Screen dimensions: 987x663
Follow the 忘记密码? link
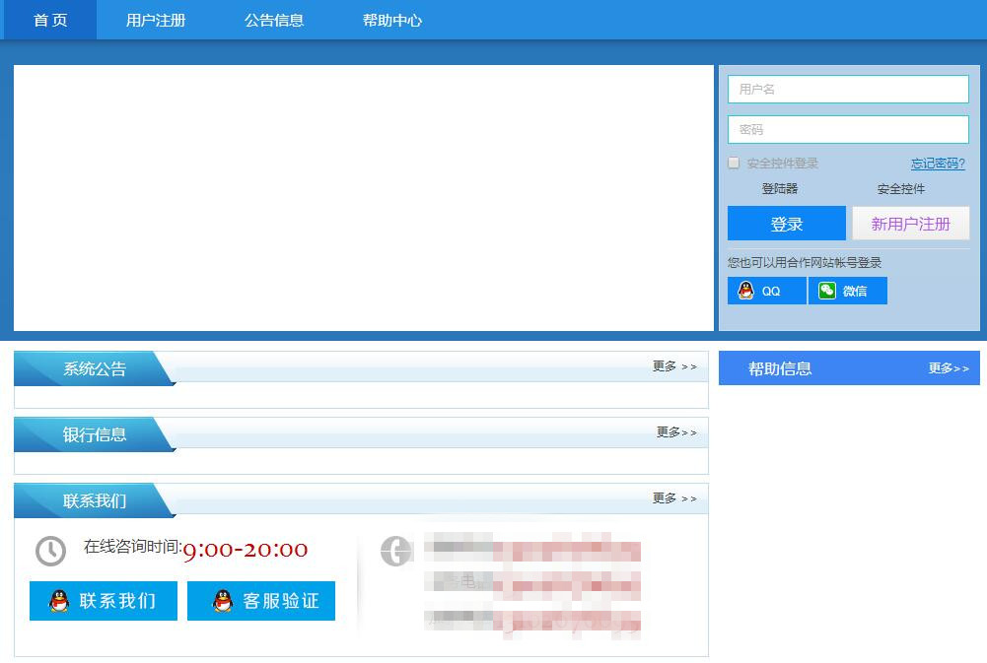(x=938, y=164)
